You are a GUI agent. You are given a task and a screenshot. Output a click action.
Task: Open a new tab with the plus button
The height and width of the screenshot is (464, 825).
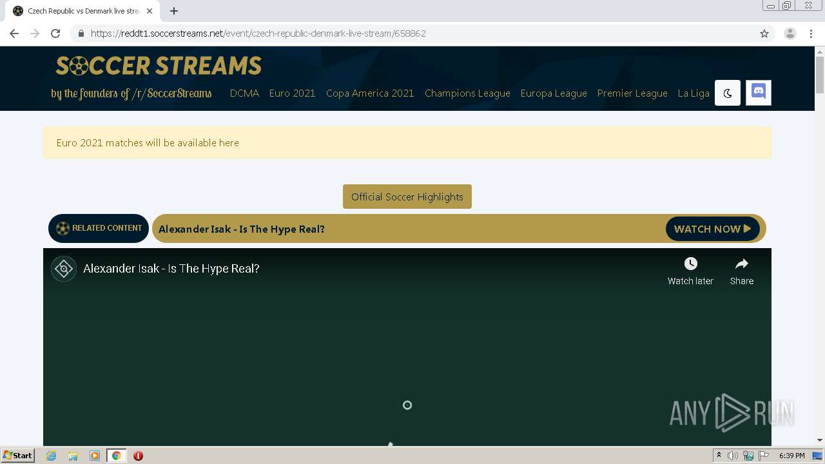[174, 11]
